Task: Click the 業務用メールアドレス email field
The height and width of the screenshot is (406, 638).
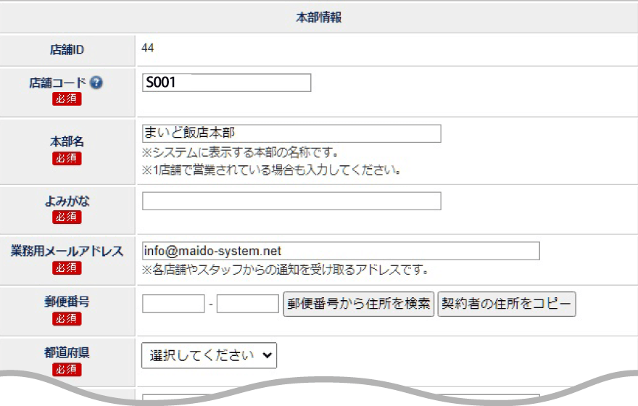Action: (x=341, y=251)
